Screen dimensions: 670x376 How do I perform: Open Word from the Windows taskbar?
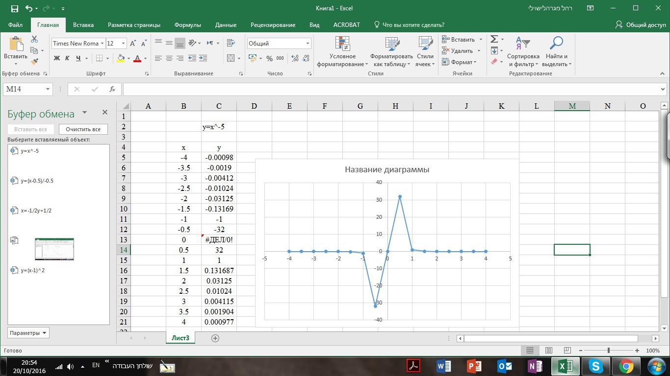click(x=444, y=366)
